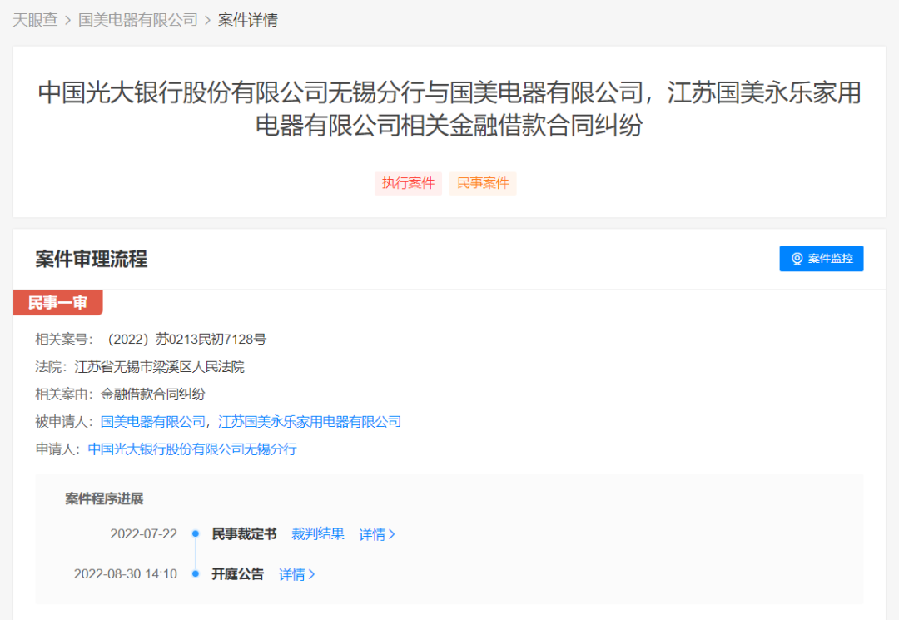Image resolution: width=899 pixels, height=620 pixels.
Task: Click the 案件审理流程 heading
Action: click(x=92, y=259)
